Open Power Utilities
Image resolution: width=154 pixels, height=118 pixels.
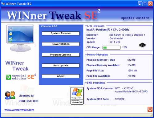coord(61,44)
